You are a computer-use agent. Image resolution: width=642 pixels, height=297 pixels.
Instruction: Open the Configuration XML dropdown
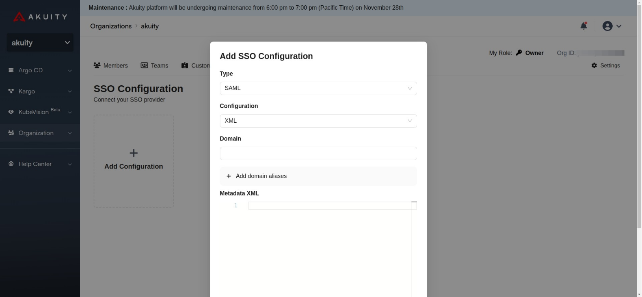pos(318,121)
